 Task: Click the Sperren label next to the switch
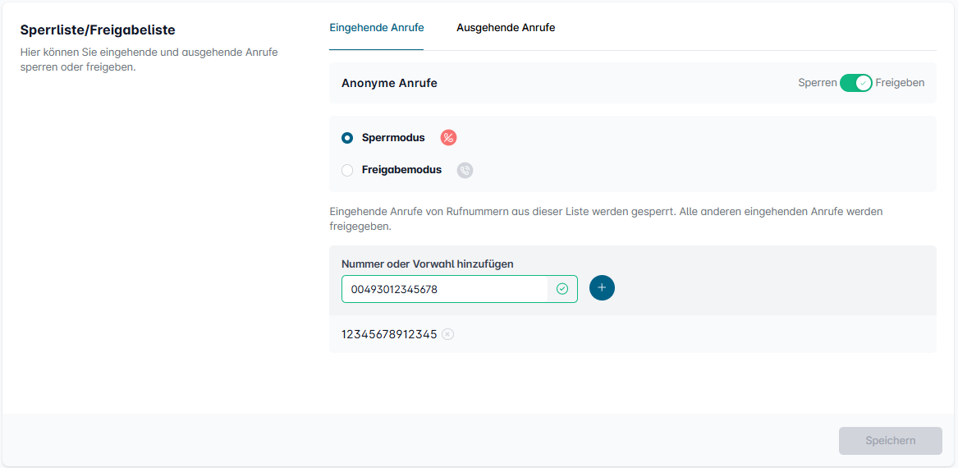(x=818, y=83)
